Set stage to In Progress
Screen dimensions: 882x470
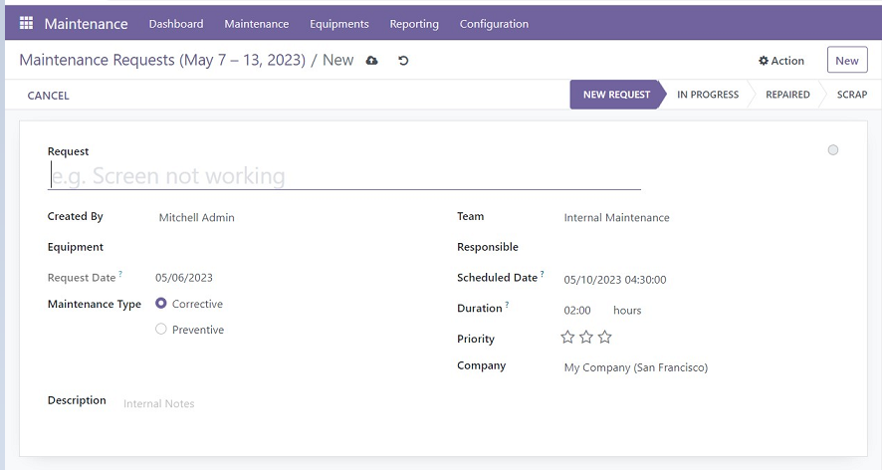click(708, 95)
